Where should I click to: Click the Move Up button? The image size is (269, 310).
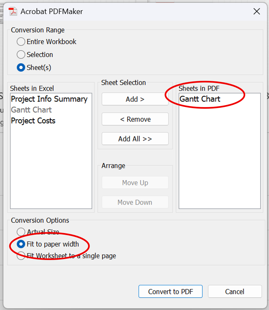pyautogui.click(x=135, y=183)
